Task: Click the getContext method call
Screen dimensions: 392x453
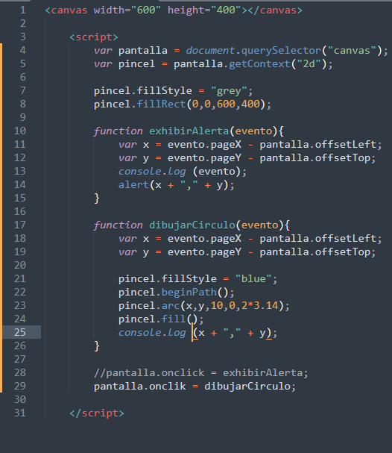Action: click(259, 64)
